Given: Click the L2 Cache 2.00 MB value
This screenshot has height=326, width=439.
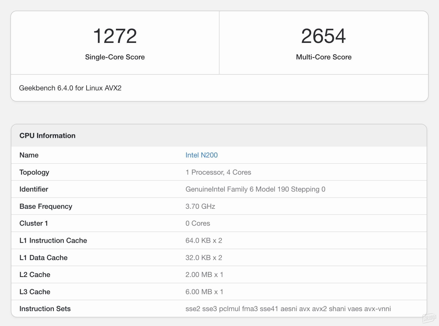Looking at the screenshot, I should (204, 275).
